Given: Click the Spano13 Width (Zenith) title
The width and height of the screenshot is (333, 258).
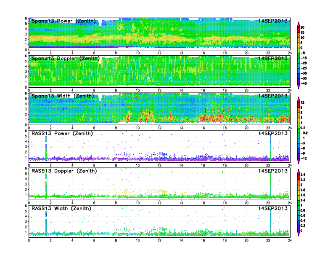Looking at the screenshot, I should click(62, 96).
